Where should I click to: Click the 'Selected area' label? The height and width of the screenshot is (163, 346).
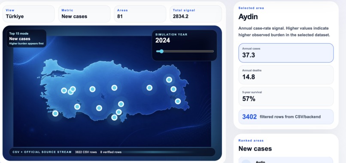[251, 8]
